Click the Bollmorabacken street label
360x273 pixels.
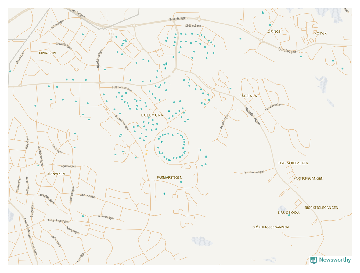click(x=122, y=88)
